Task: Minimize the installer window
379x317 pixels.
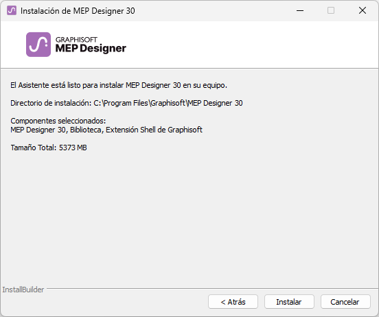Action: [x=300, y=10]
